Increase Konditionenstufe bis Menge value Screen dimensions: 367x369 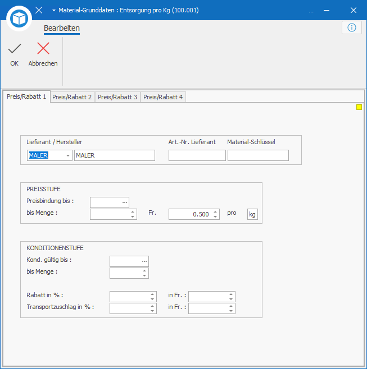click(144, 271)
